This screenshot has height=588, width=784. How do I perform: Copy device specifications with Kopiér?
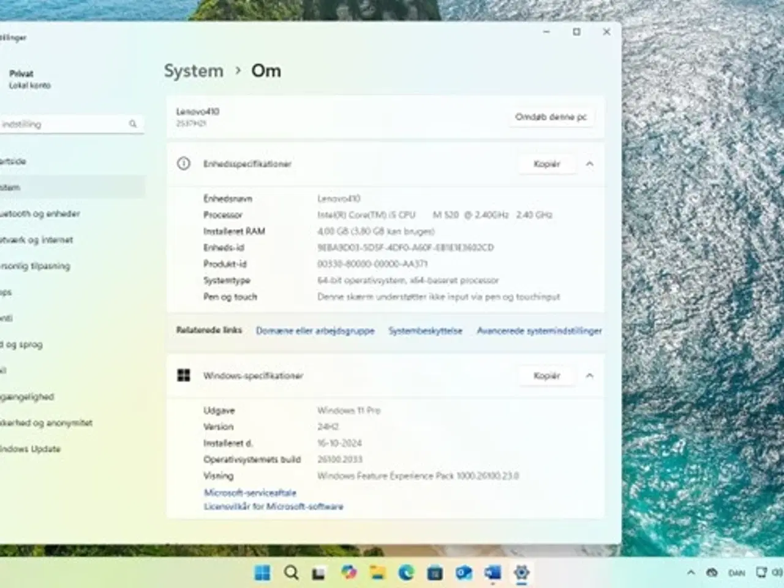[547, 164]
